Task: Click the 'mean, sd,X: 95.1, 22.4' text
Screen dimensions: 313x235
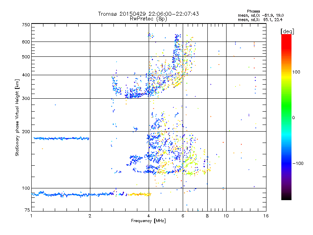Action: (260, 20)
